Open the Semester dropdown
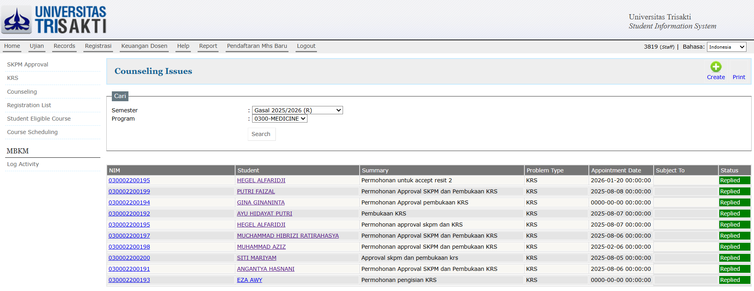The height and width of the screenshot is (291, 754). pos(297,110)
